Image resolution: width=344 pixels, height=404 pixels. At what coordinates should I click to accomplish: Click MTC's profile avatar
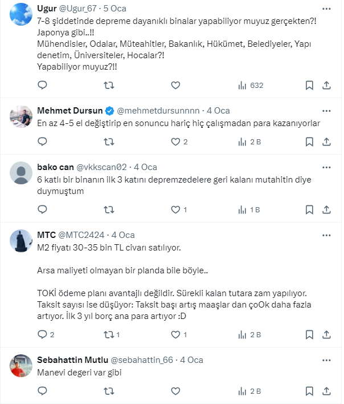21,241
